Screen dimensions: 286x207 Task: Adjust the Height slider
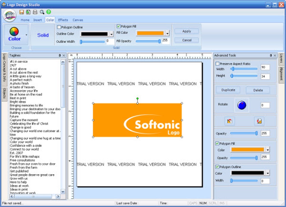tap(244, 76)
